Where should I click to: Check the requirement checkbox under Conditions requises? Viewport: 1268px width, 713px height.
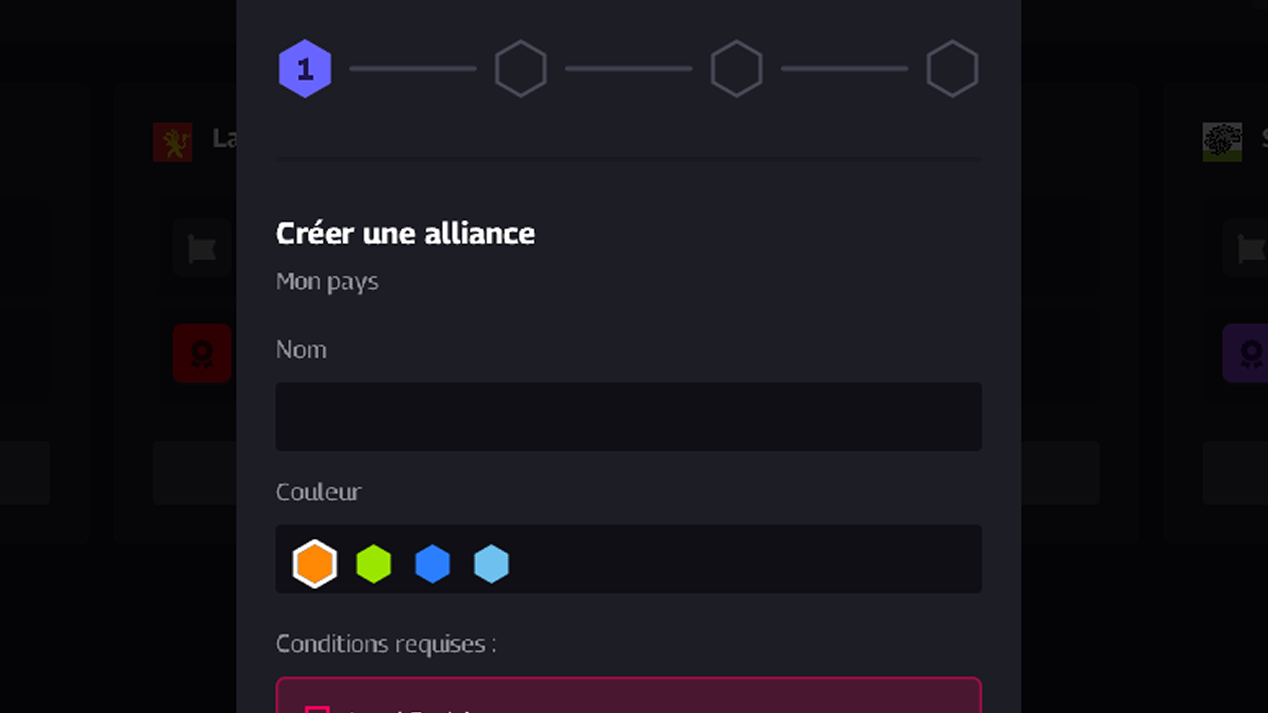[x=319, y=711]
